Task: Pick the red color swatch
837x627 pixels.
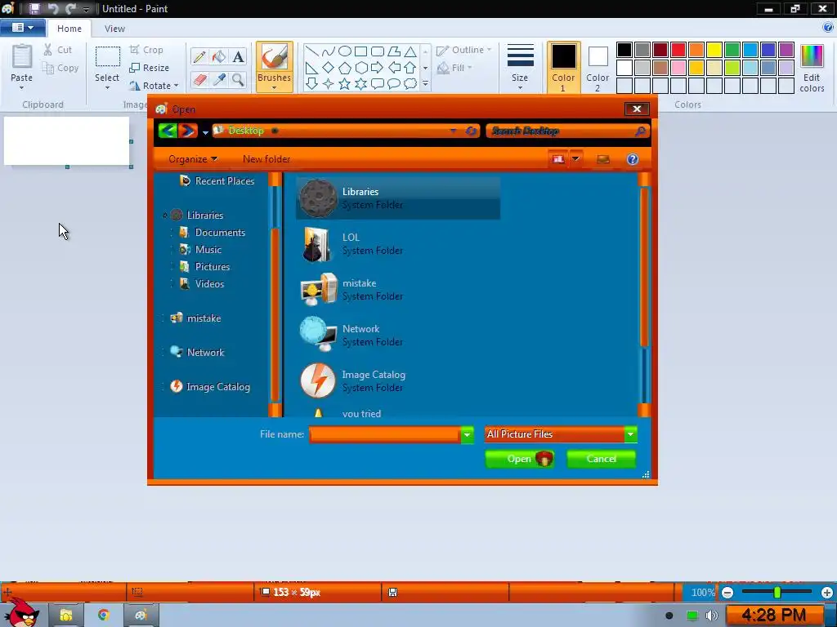Action: point(678,50)
